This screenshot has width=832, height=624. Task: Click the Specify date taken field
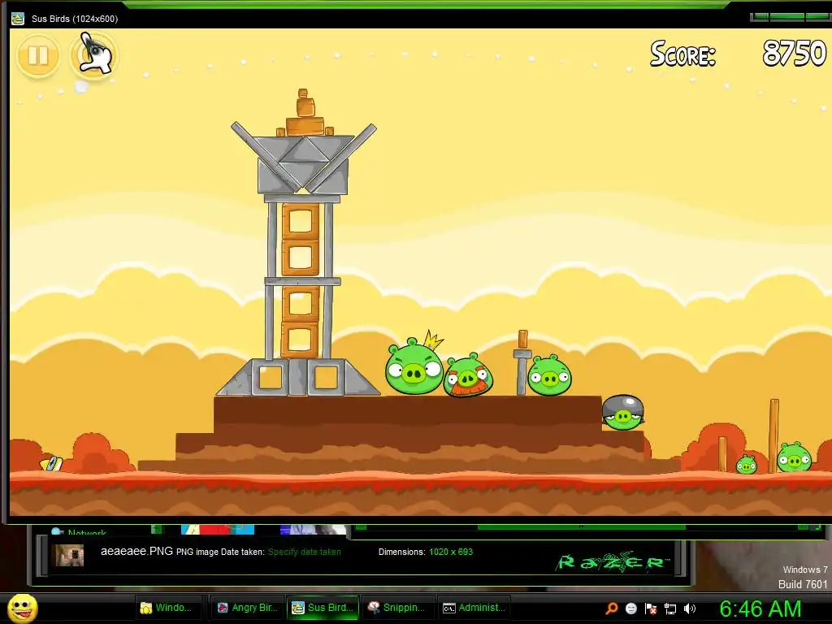click(304, 552)
